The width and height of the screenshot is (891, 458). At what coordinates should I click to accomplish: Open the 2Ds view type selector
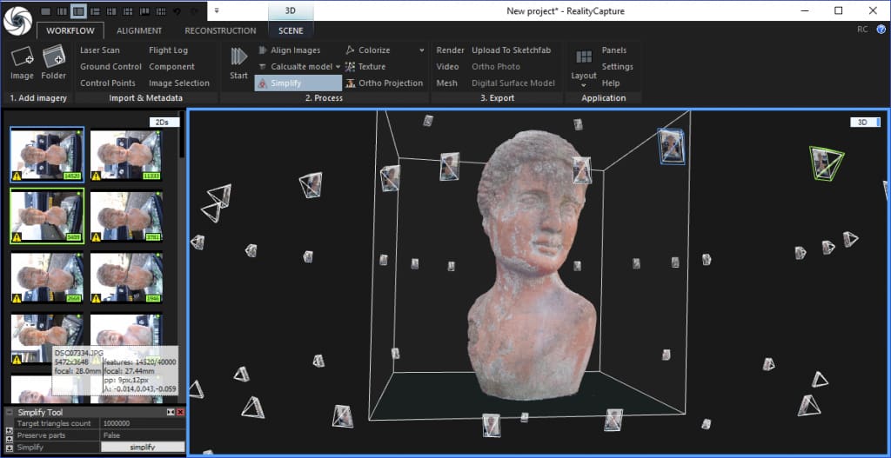pyautogui.click(x=164, y=122)
